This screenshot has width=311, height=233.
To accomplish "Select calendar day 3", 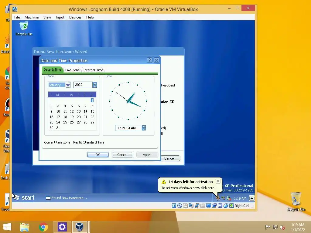I will (58, 106).
